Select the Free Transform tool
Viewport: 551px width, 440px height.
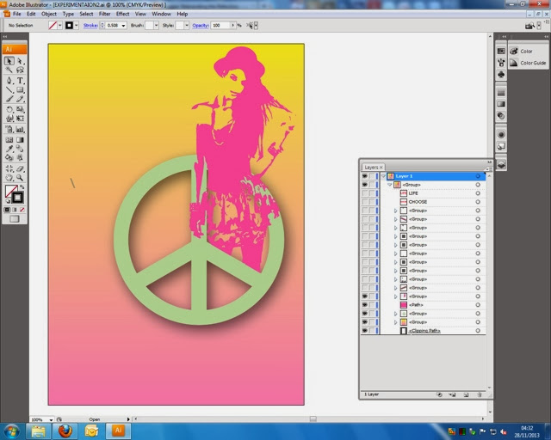tap(20, 119)
